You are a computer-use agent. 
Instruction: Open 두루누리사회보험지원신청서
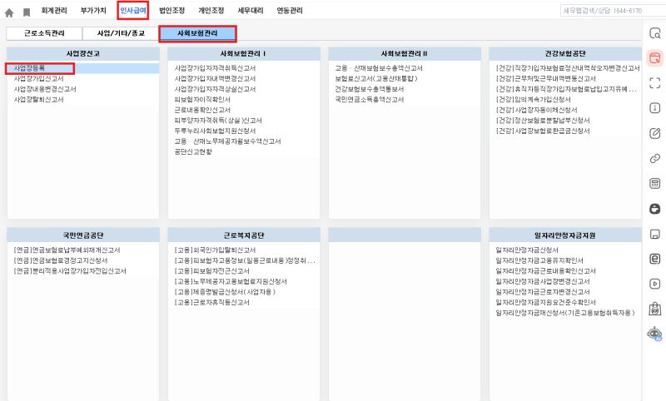215,131
